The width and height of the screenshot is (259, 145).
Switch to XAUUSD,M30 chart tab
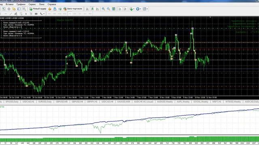[123, 102]
